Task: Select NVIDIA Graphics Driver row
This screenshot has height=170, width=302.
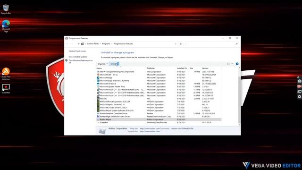Action: (x=159, y=104)
